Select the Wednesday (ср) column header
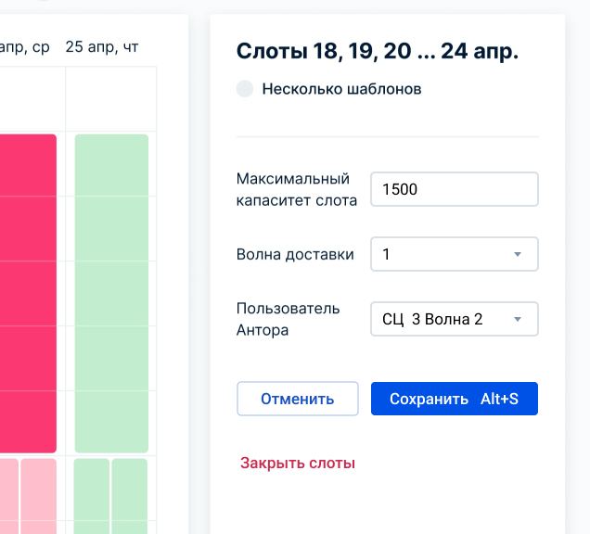The width and height of the screenshot is (590, 534). click(26, 46)
